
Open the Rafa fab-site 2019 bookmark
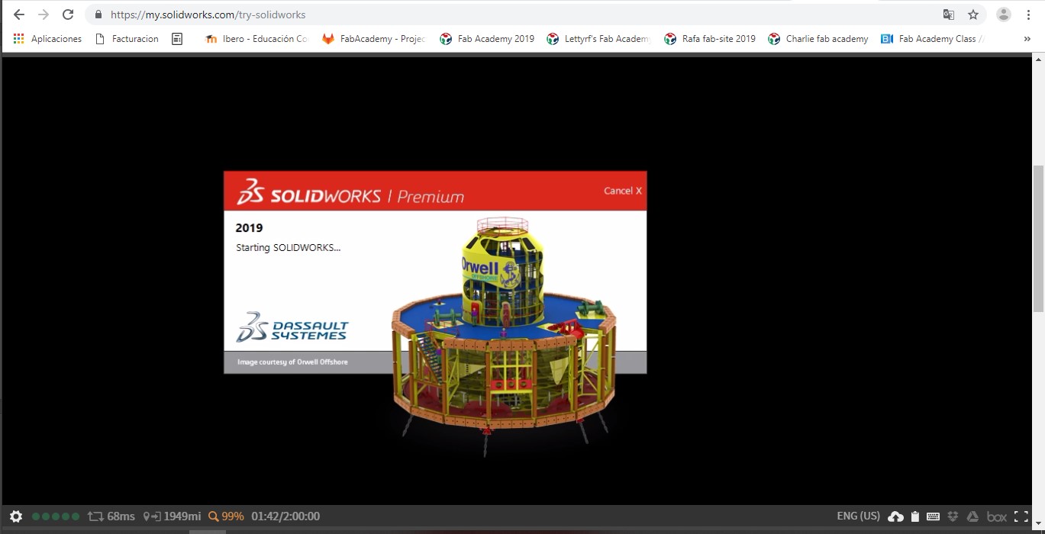click(x=710, y=39)
